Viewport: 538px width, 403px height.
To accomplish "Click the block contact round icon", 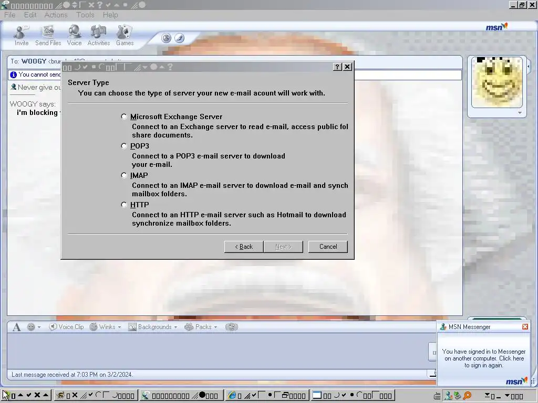I will [x=167, y=38].
